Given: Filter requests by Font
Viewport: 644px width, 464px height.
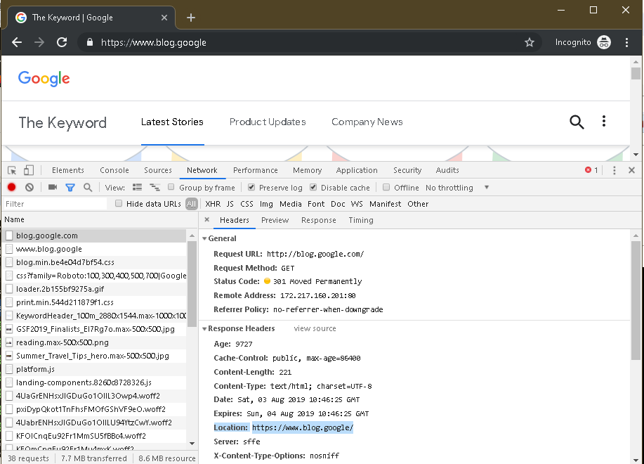Looking at the screenshot, I should pyautogui.click(x=316, y=204).
